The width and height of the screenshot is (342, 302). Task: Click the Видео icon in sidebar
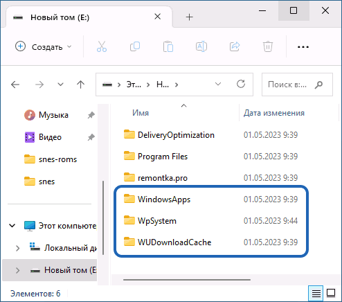[30, 137]
